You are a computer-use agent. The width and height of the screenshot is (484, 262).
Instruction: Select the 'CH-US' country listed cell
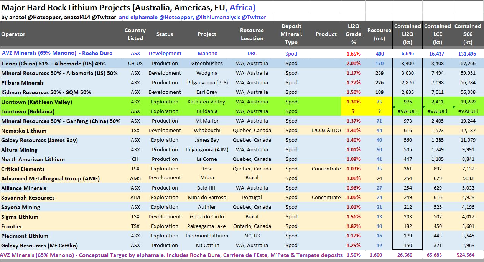click(x=135, y=63)
